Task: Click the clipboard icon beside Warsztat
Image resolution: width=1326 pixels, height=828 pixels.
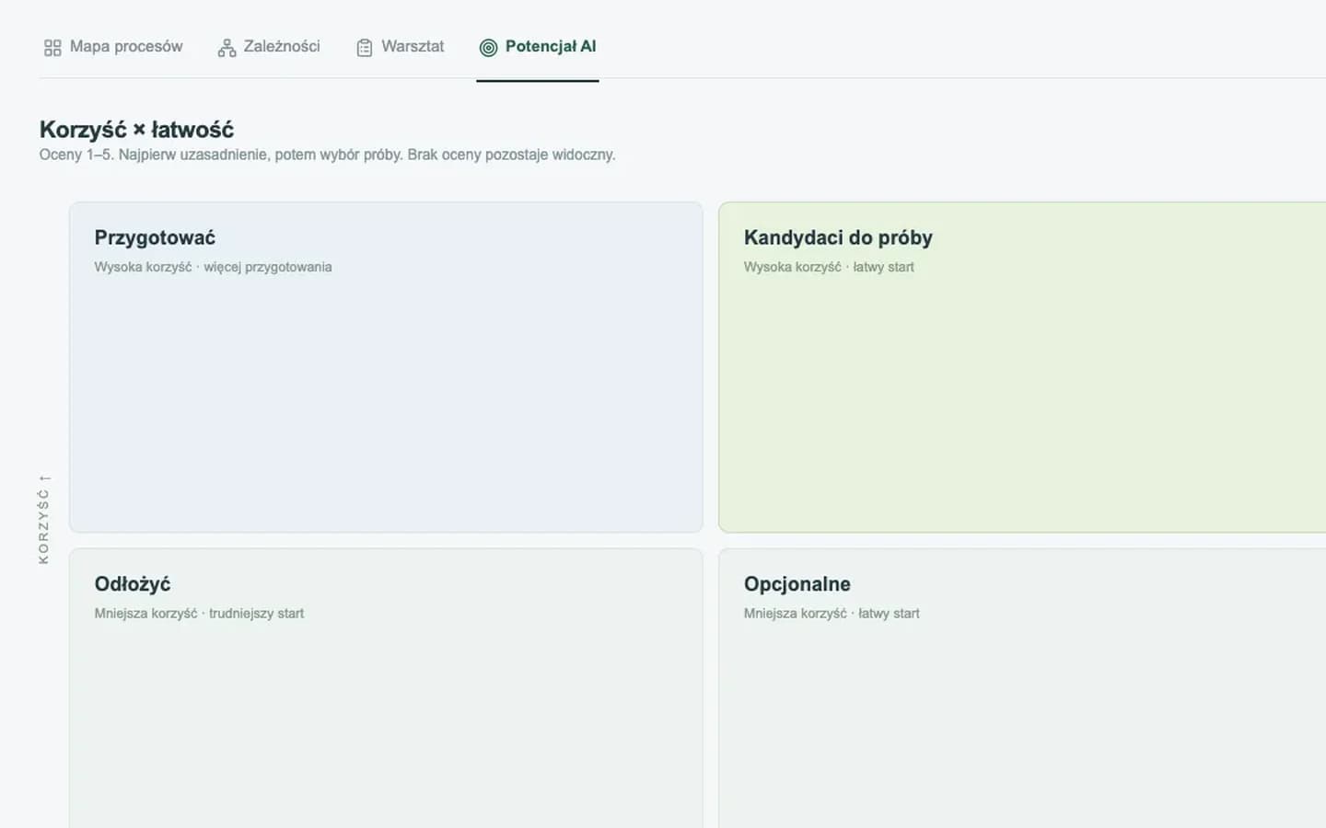Action: (x=365, y=47)
